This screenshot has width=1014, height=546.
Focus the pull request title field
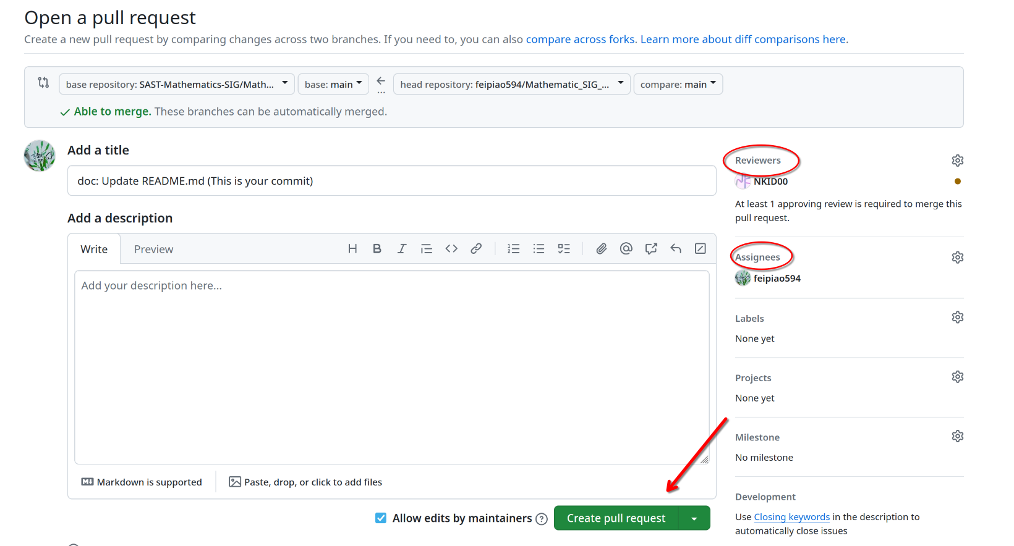coord(392,180)
